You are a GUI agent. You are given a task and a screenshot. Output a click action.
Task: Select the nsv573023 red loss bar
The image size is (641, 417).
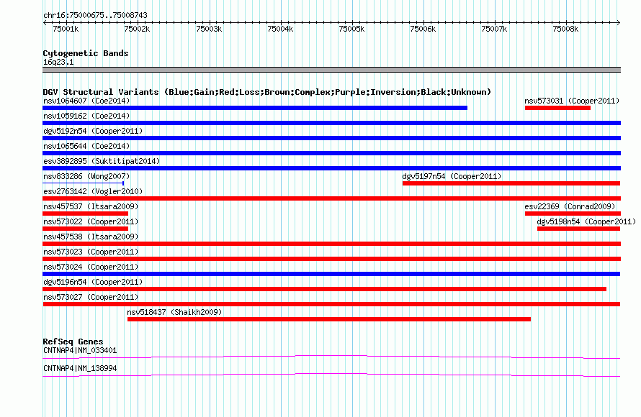click(331, 259)
